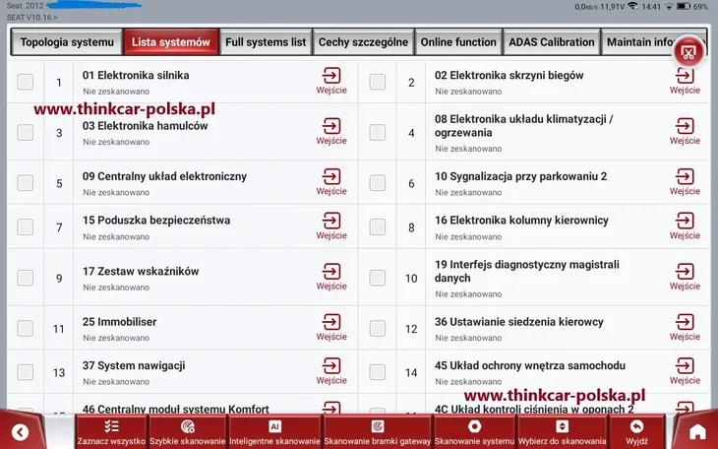The width and height of the screenshot is (718, 449).
Task: Check the box for 25 Immobiliser
Action: (x=26, y=328)
